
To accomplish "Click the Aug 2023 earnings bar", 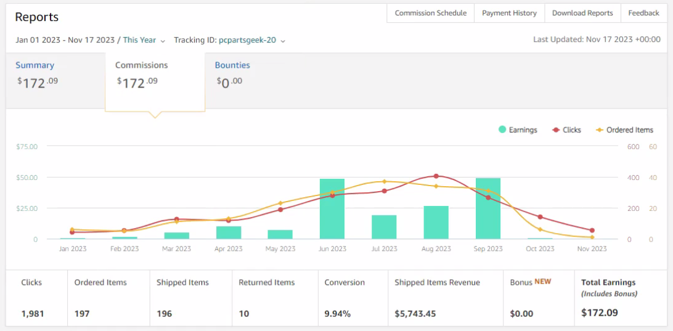I will pos(436,223).
